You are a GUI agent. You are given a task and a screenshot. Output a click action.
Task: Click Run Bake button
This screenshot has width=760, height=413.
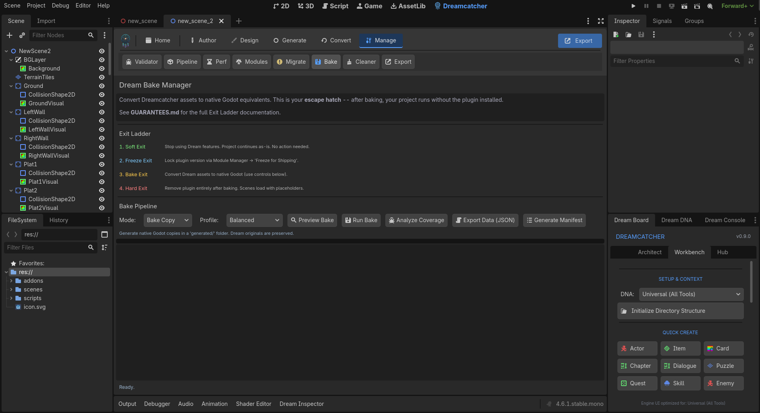coord(361,220)
